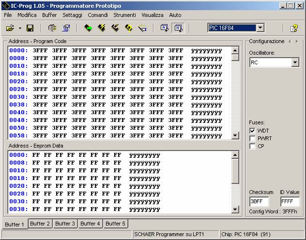Switch to the Buffer 5 tab
306x240 pixels.
coord(115,224)
